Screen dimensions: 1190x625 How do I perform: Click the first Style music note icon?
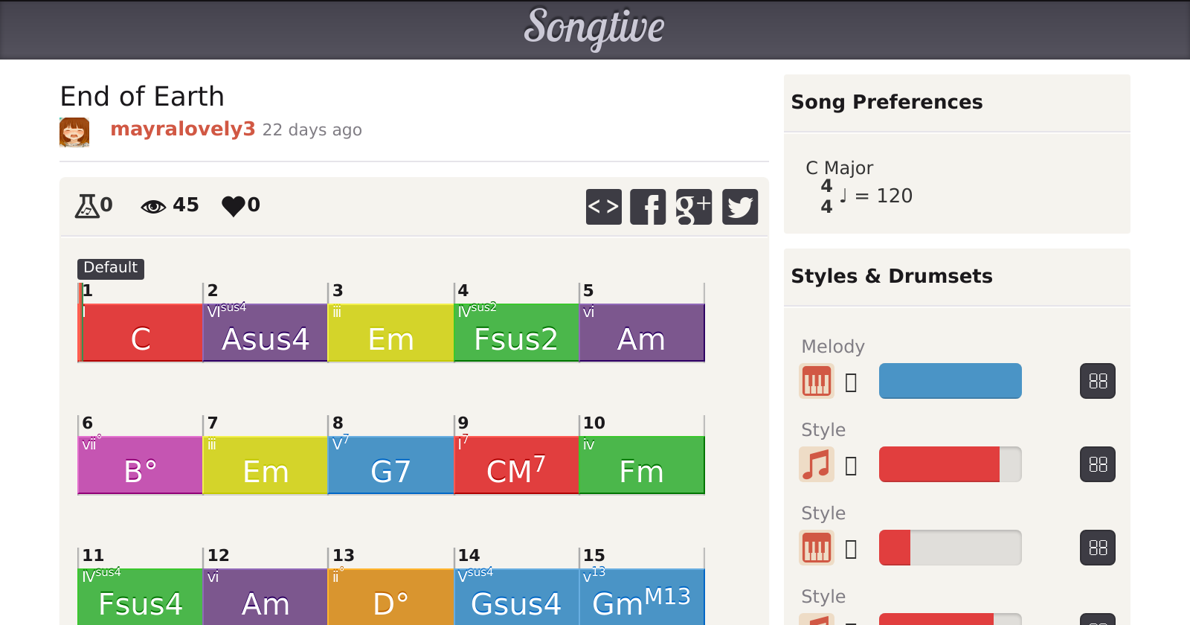coord(816,465)
